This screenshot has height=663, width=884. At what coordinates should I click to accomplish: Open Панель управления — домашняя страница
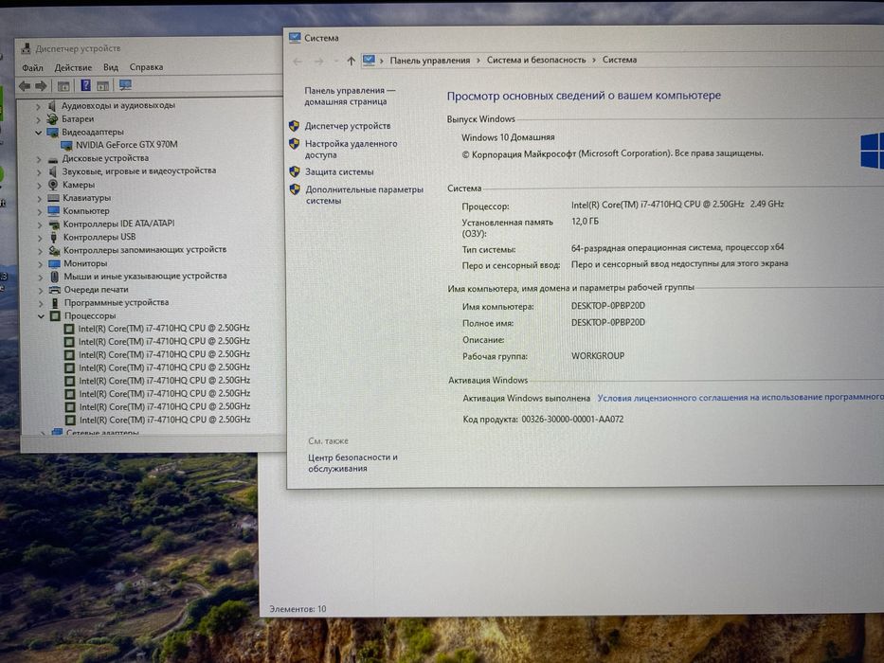[350, 96]
